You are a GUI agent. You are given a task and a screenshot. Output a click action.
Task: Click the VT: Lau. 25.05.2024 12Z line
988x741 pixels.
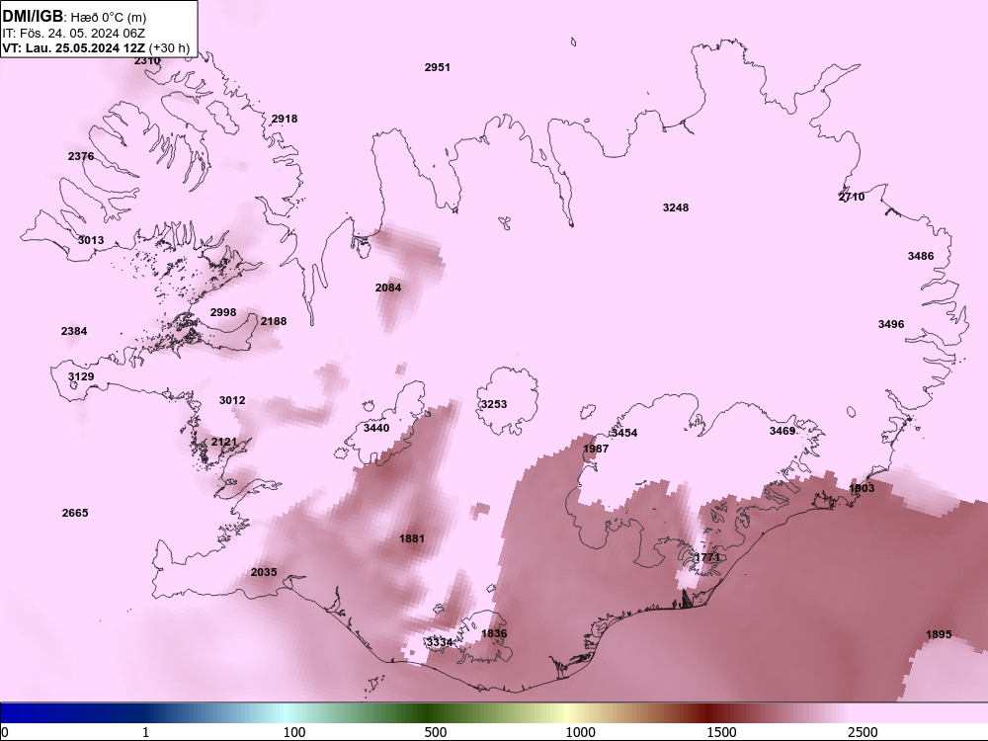(x=96, y=47)
